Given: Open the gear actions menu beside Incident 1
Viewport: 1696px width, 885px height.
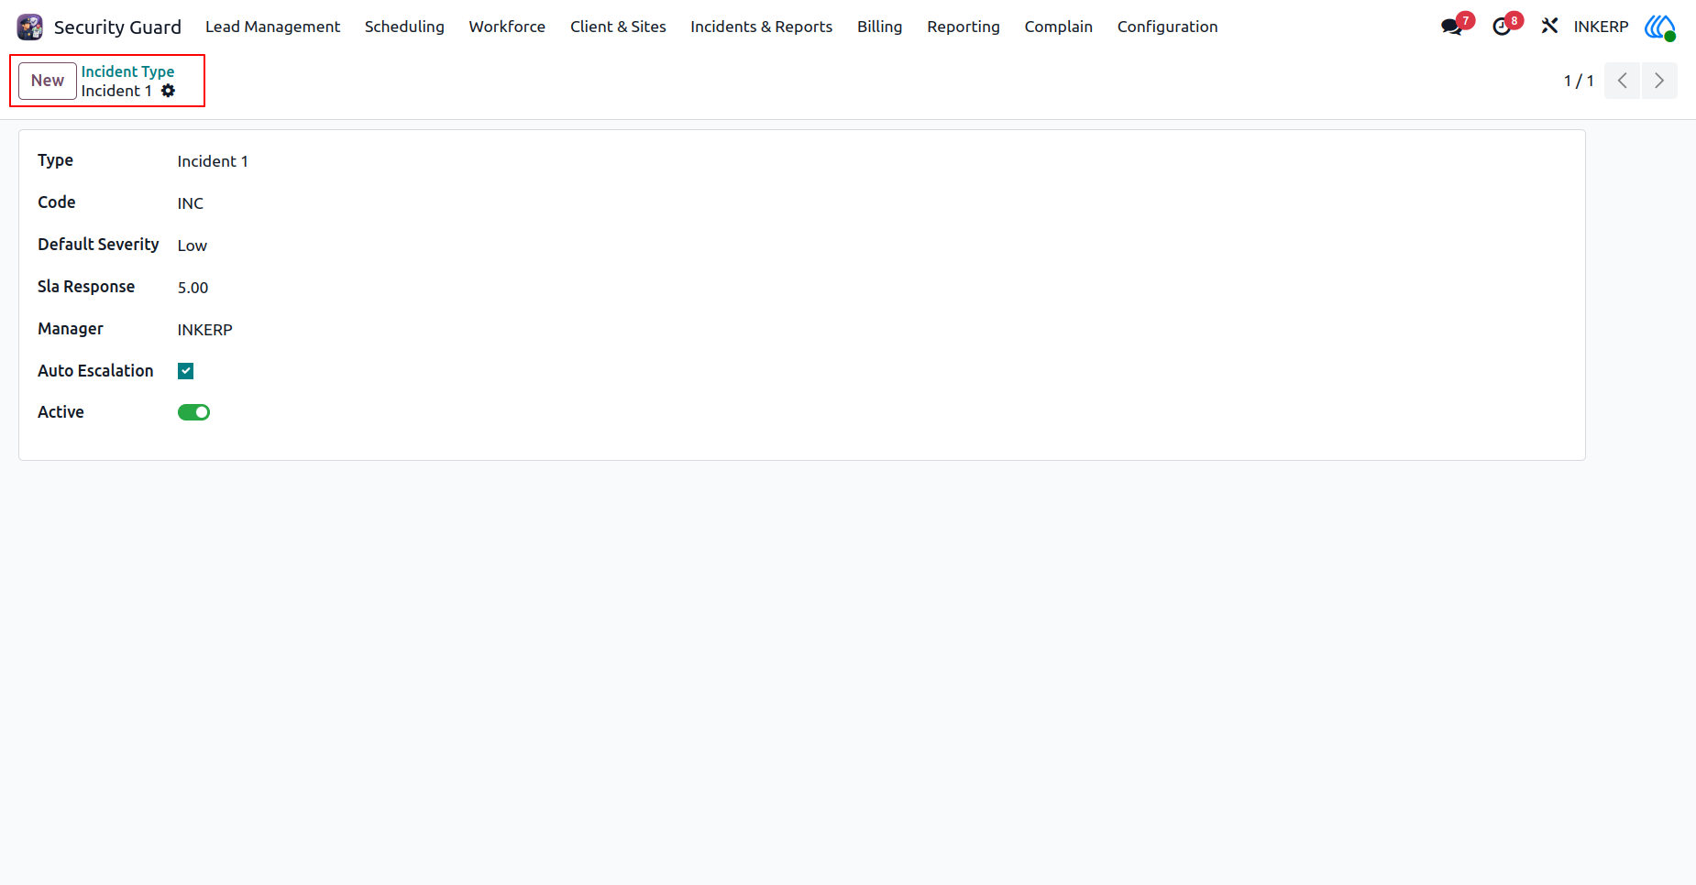Looking at the screenshot, I should coord(168,91).
